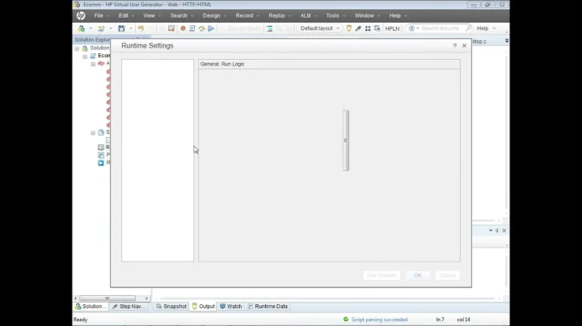
Task: Switch to the Watch tab
Action: [x=230, y=307]
